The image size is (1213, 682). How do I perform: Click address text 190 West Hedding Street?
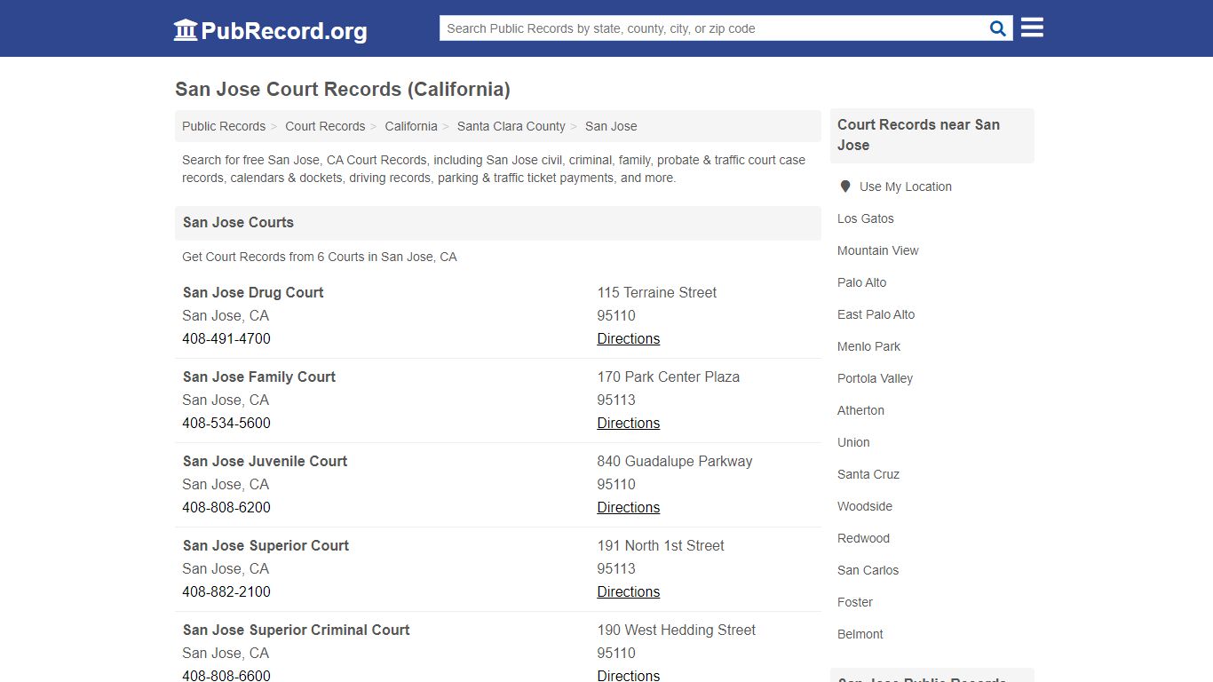(677, 630)
